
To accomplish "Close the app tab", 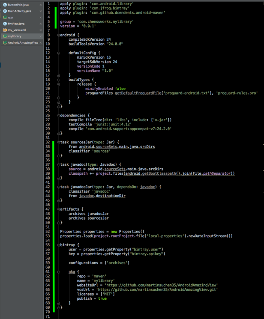I will click(x=41, y=18).
